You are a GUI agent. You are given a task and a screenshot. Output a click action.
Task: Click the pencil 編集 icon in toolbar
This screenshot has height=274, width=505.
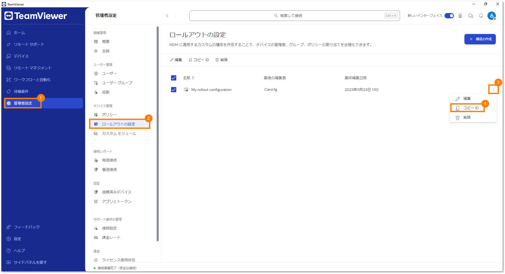tap(171, 60)
